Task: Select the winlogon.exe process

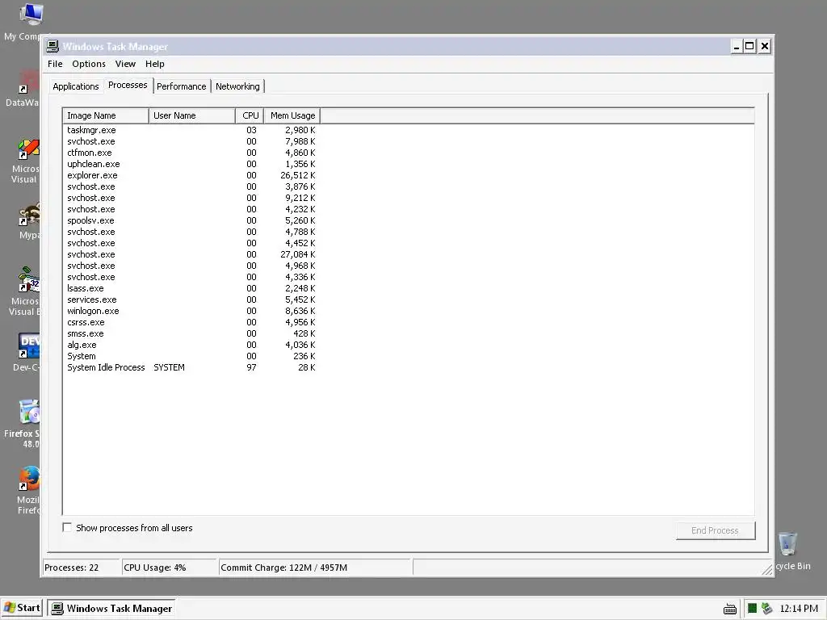Action: (191, 311)
